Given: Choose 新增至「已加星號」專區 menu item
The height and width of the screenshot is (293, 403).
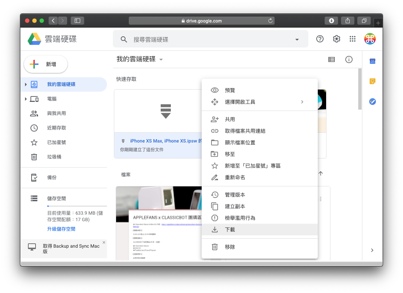Looking at the screenshot, I should tap(260, 166).
